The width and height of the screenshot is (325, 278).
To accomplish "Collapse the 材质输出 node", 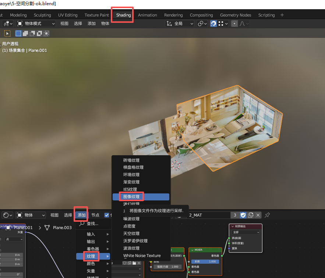I will 232,226.
